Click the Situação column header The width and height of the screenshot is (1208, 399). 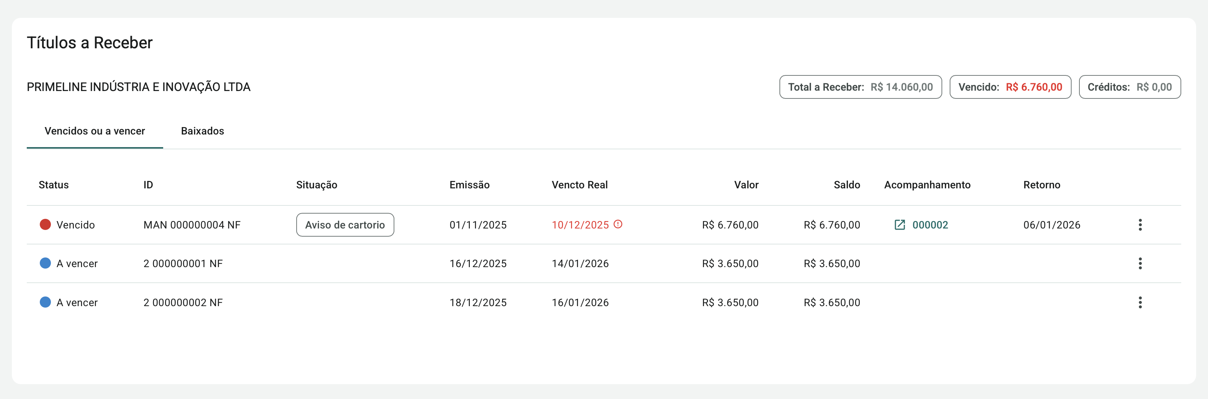(317, 185)
